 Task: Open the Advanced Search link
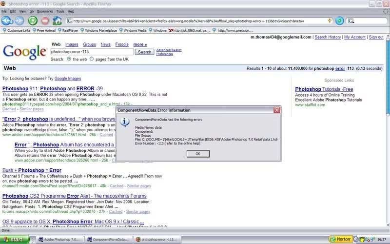(169, 50)
